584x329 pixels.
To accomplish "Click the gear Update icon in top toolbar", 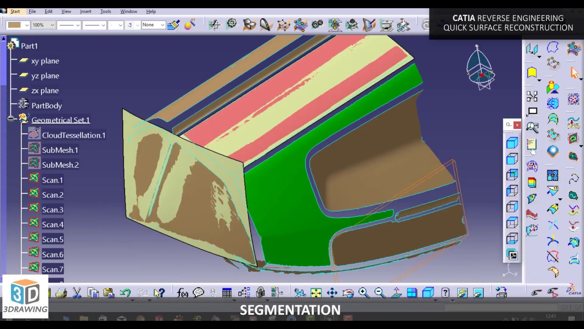I will [232, 24].
